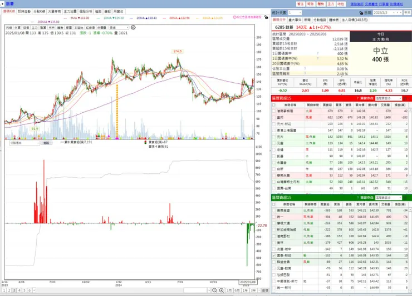Switch to 月營收 tab
Viewport: 412px width, 296px height.
[118, 12]
